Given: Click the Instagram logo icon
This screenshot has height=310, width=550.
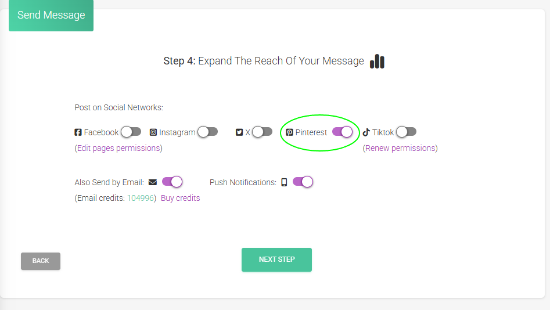Looking at the screenshot, I should click(153, 132).
